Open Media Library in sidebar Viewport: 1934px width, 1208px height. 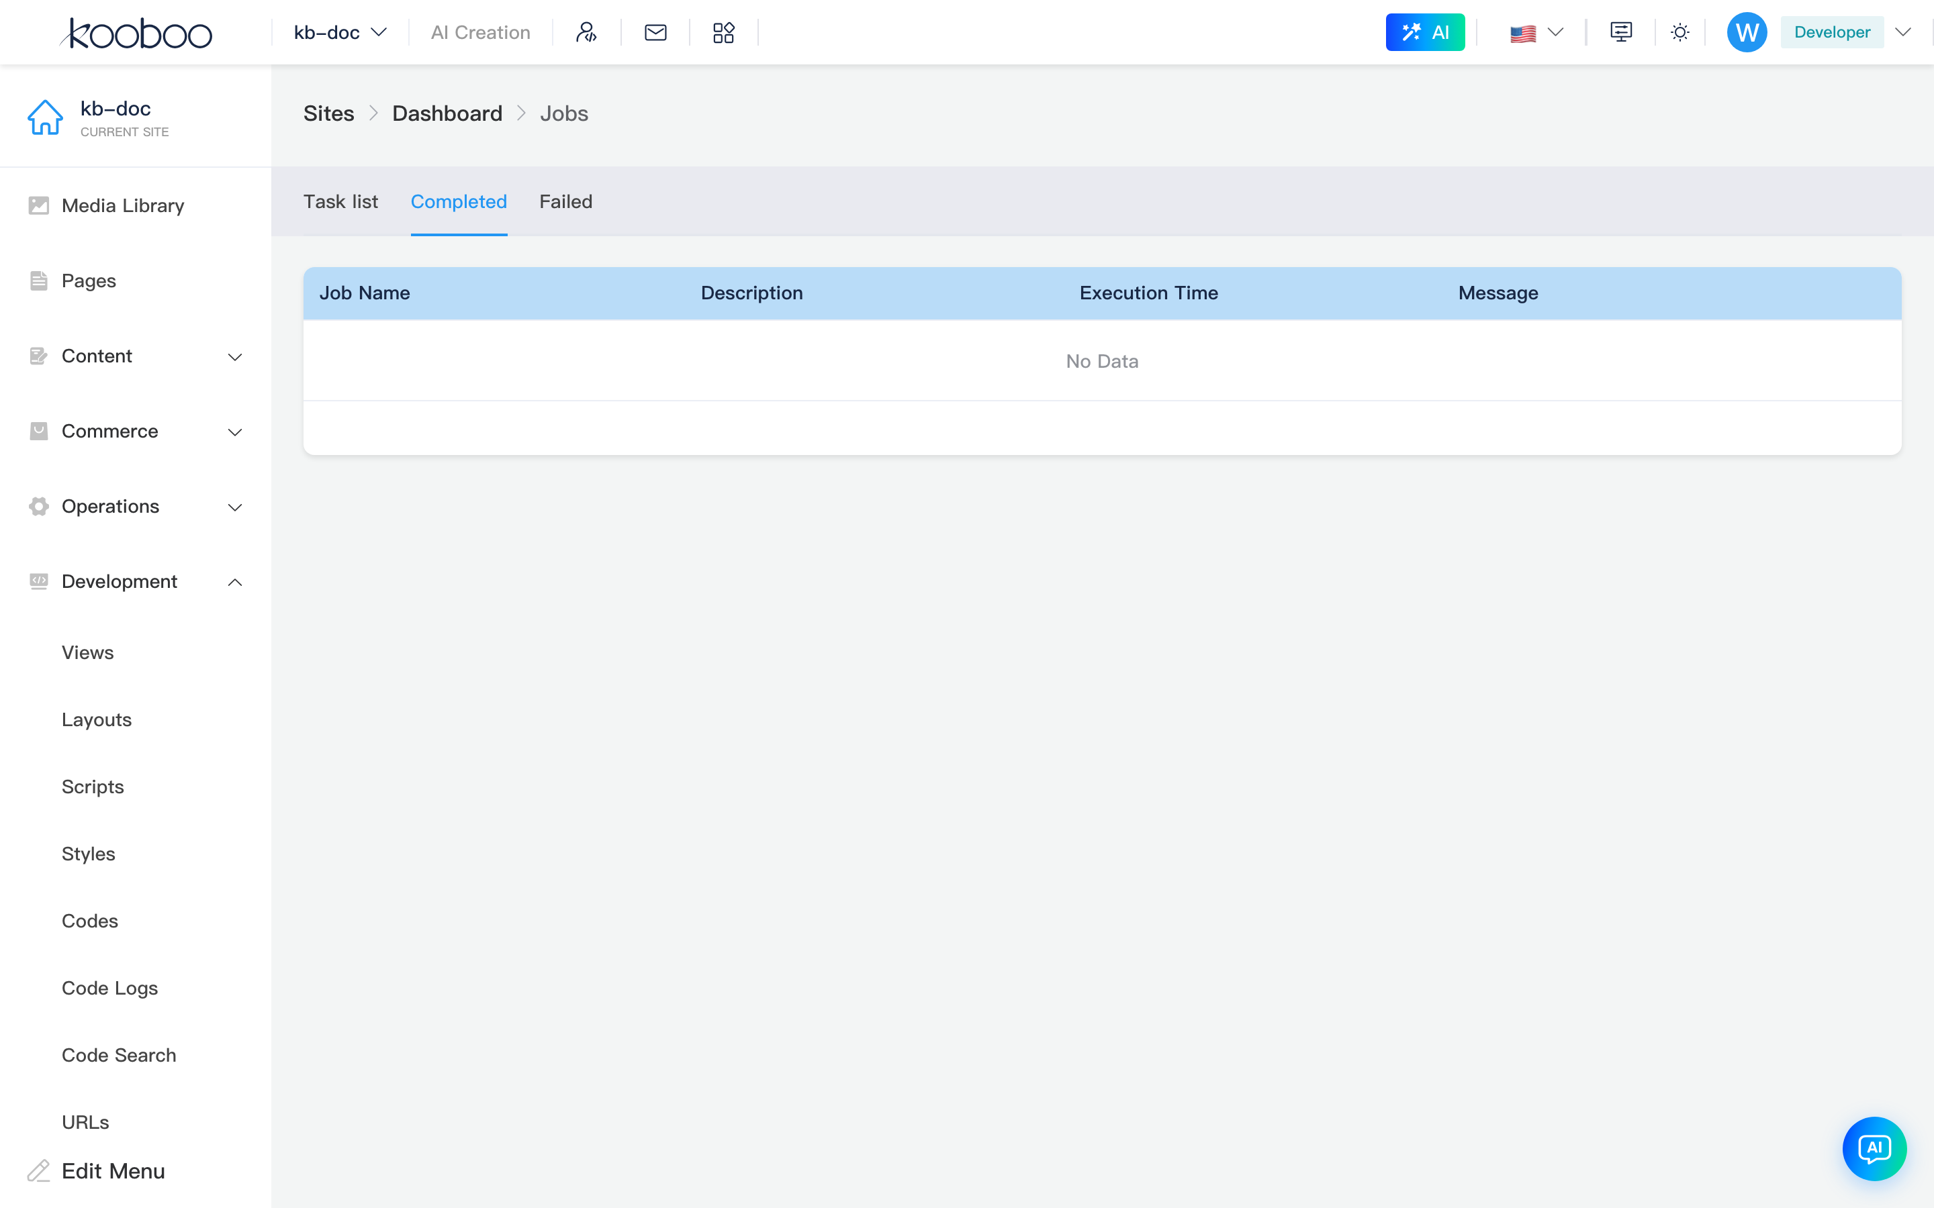[122, 205]
